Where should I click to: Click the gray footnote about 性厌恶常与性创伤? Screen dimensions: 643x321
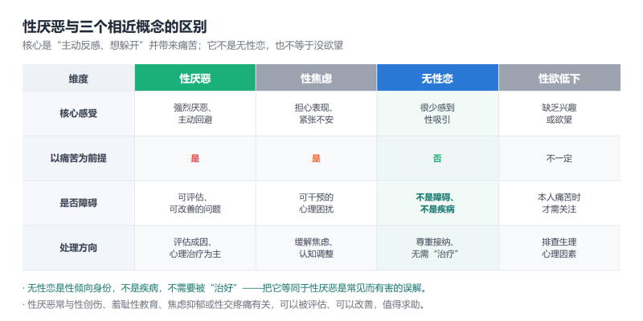225,305
